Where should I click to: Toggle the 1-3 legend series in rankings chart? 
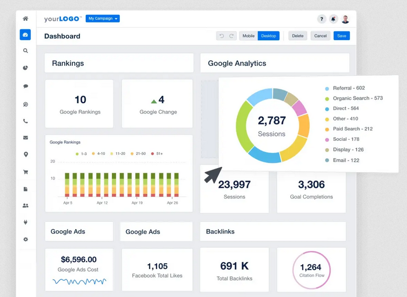click(81, 154)
